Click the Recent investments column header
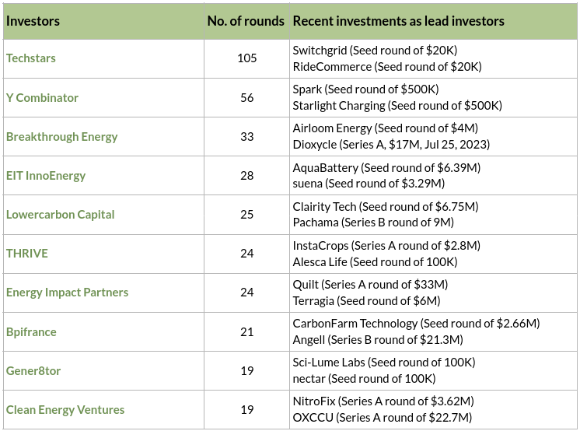This screenshot has width=580, height=431. click(398, 21)
